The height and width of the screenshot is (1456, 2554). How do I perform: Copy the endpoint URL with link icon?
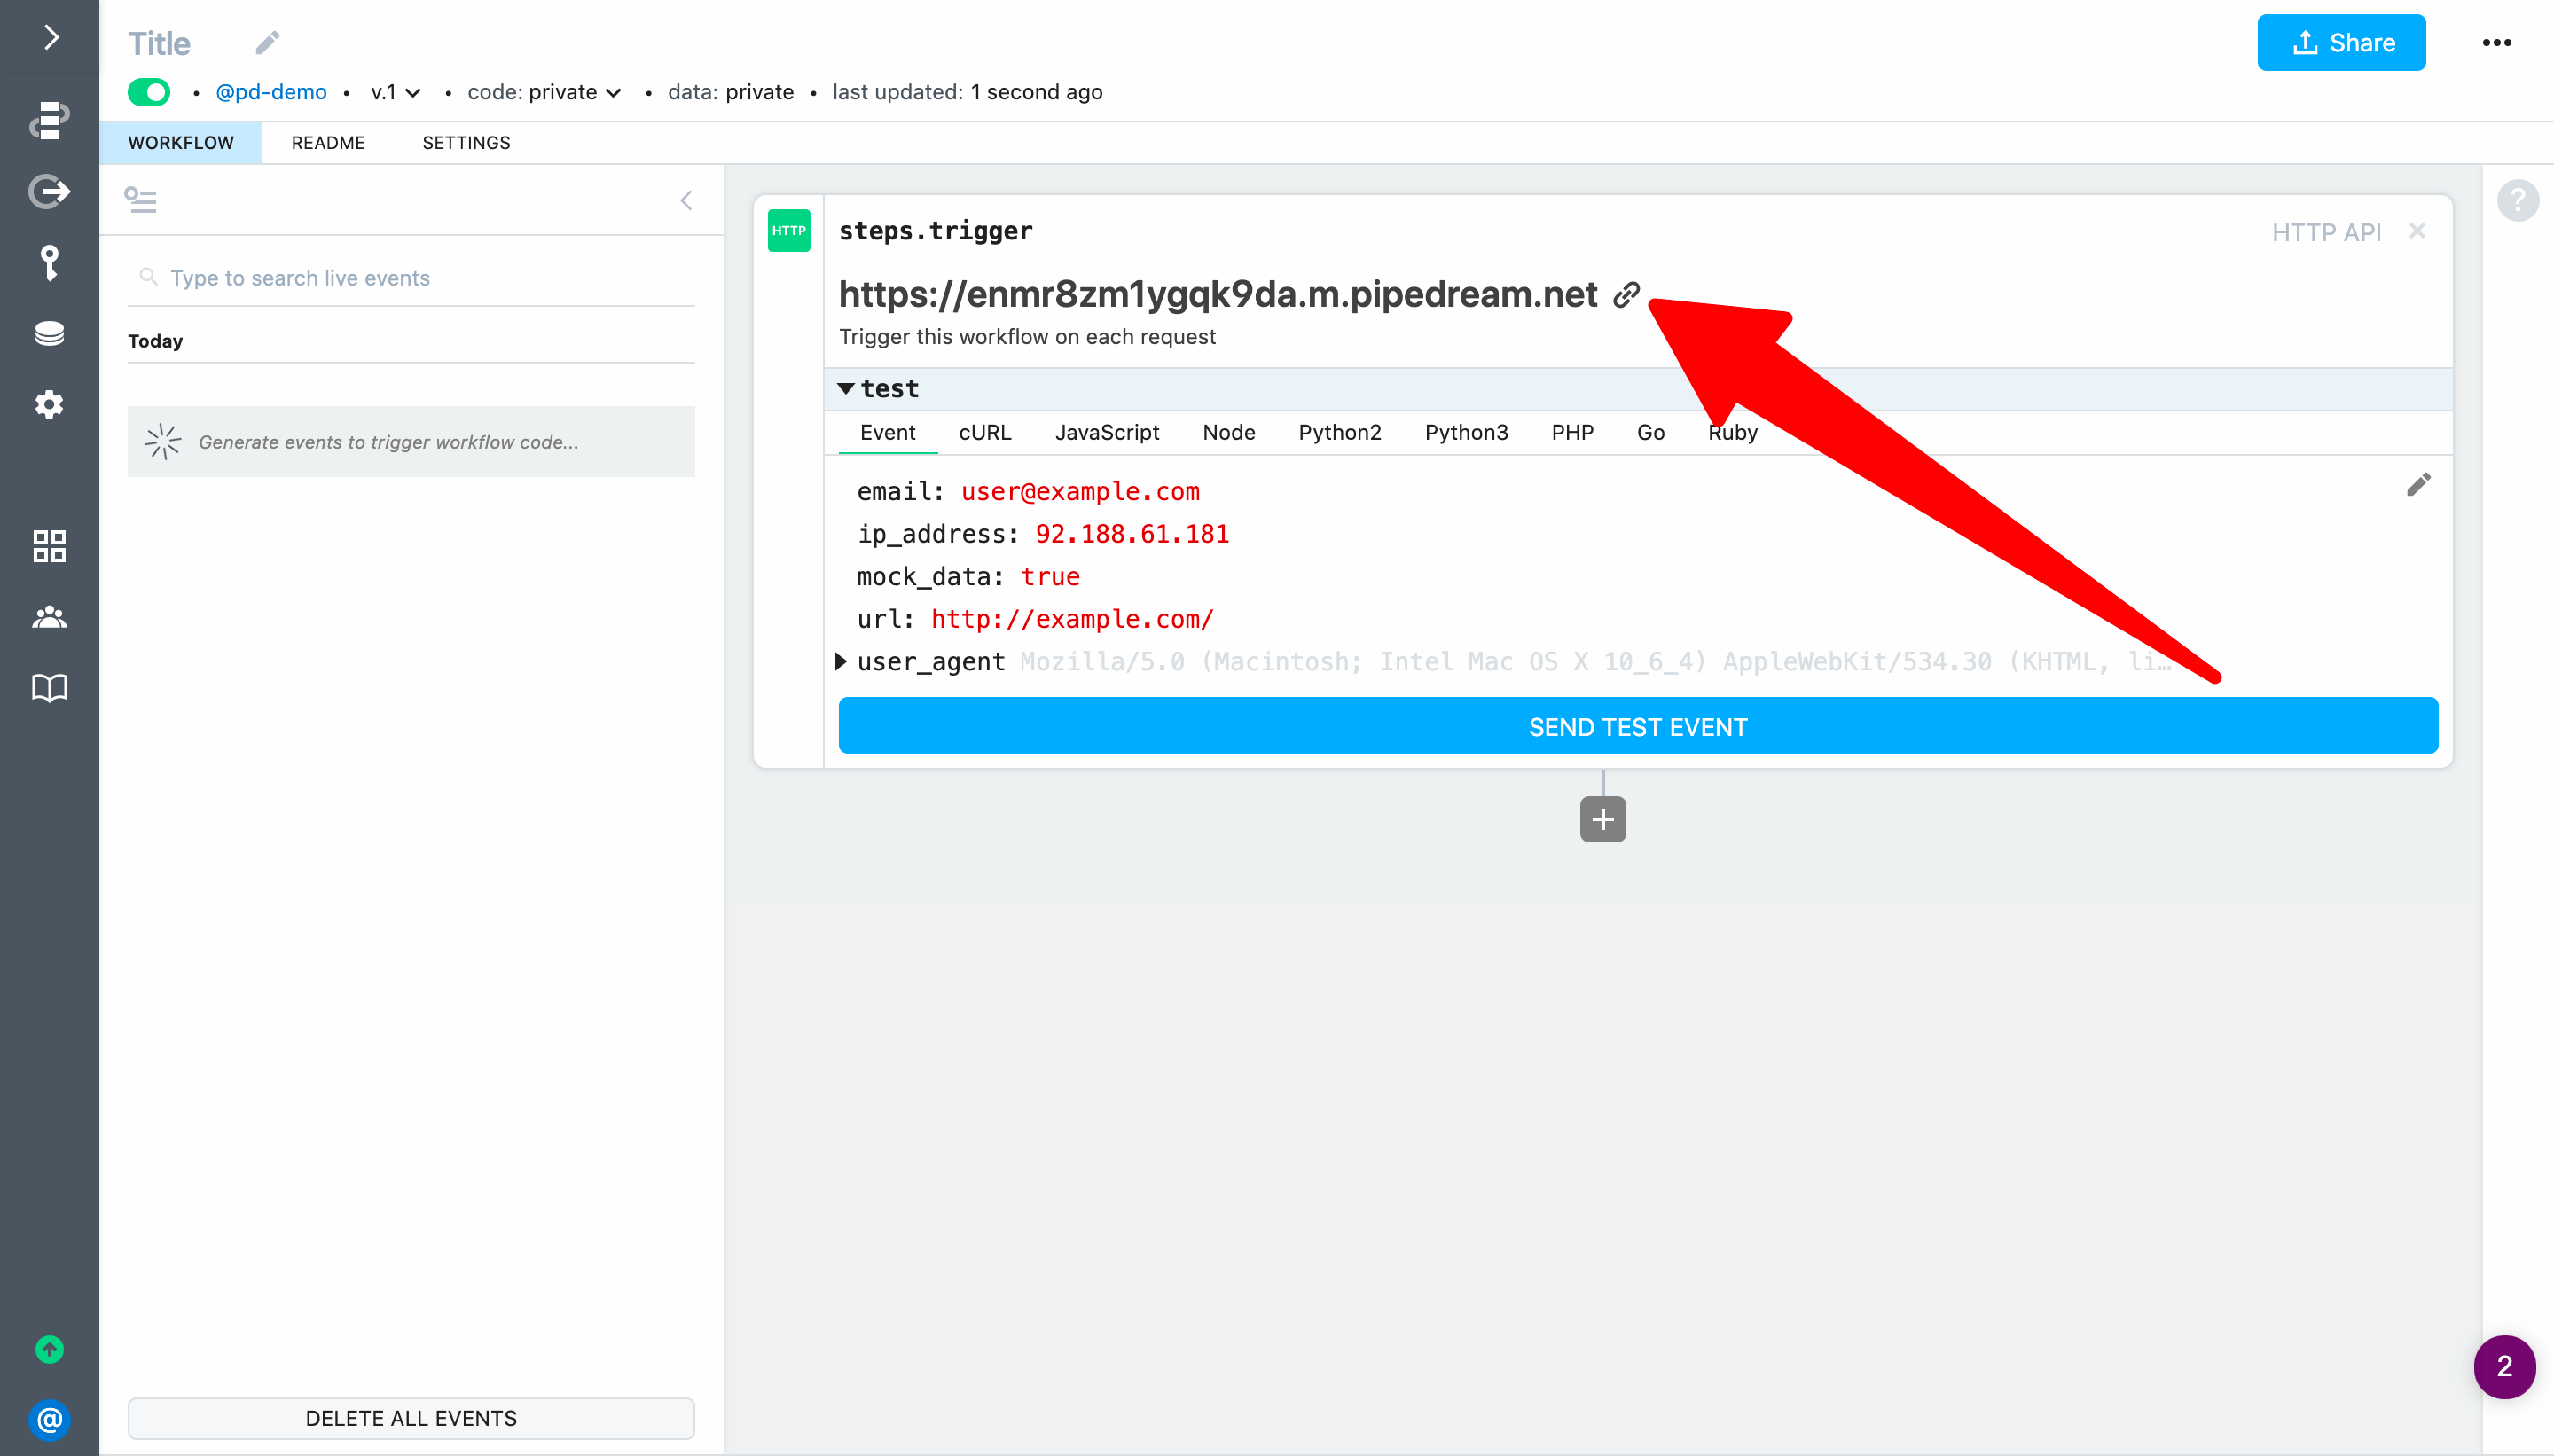1626,294
